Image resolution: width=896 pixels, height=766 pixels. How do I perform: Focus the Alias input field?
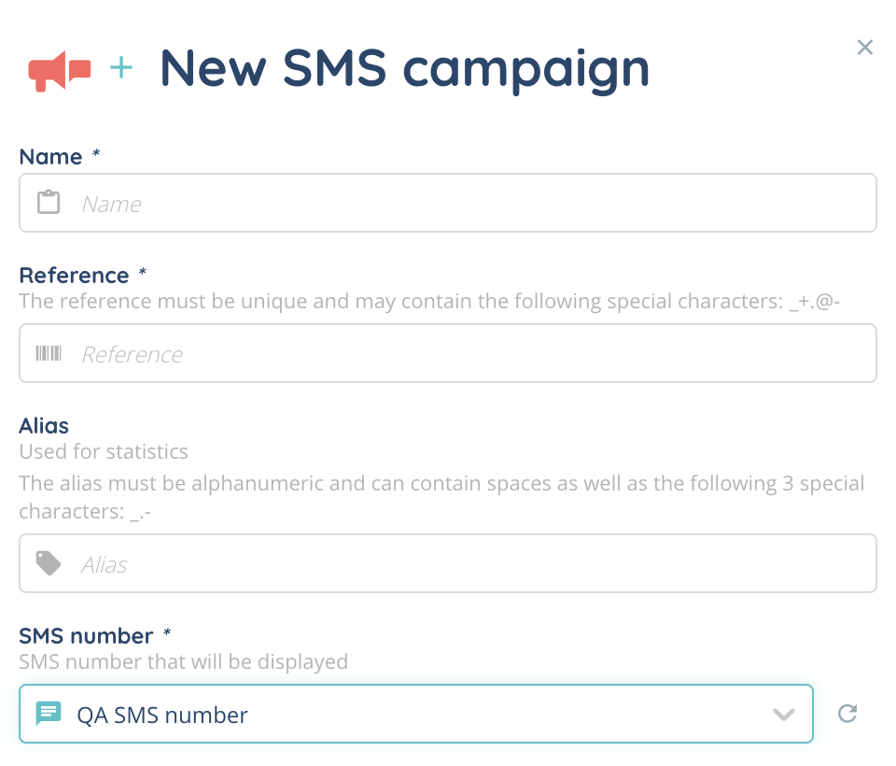(x=467, y=563)
